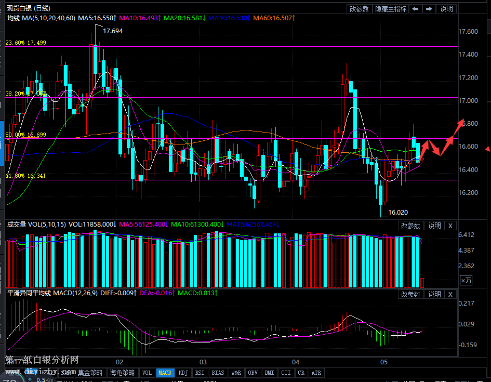Image resolution: width=491 pixels, height=382 pixels.
Task: Open 改参数 for the MACD panel
Action: (x=410, y=294)
